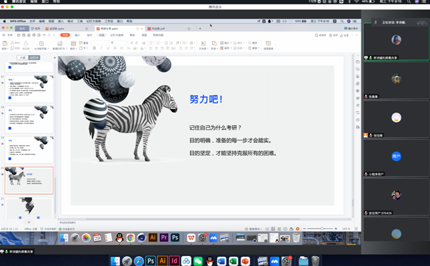Click the WPS Office menu in the menu bar
430x266 pixels.
pos(17,21)
